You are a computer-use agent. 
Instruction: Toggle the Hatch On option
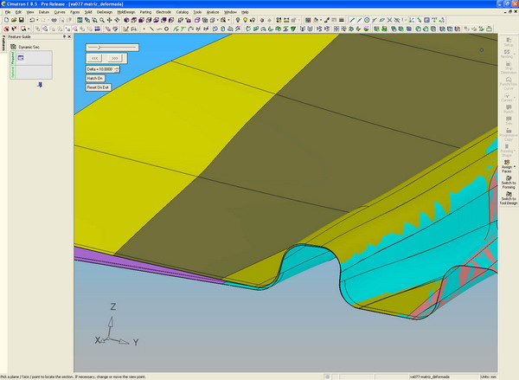pyautogui.click(x=95, y=78)
